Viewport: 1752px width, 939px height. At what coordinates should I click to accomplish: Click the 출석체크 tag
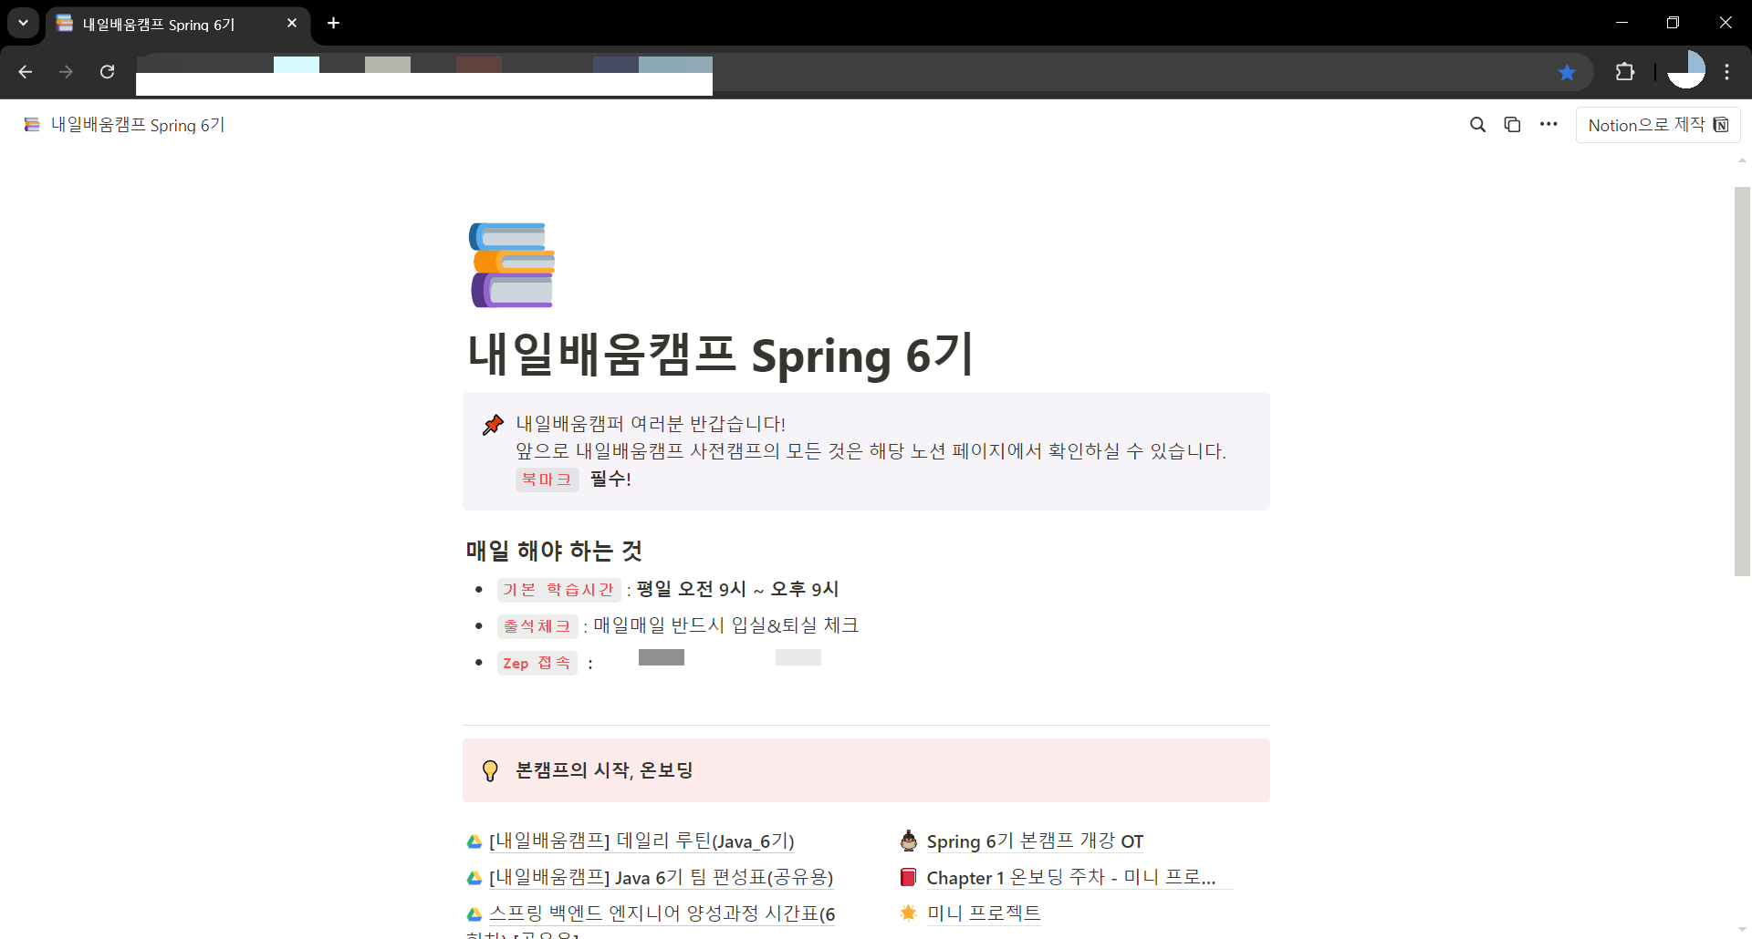click(537, 626)
